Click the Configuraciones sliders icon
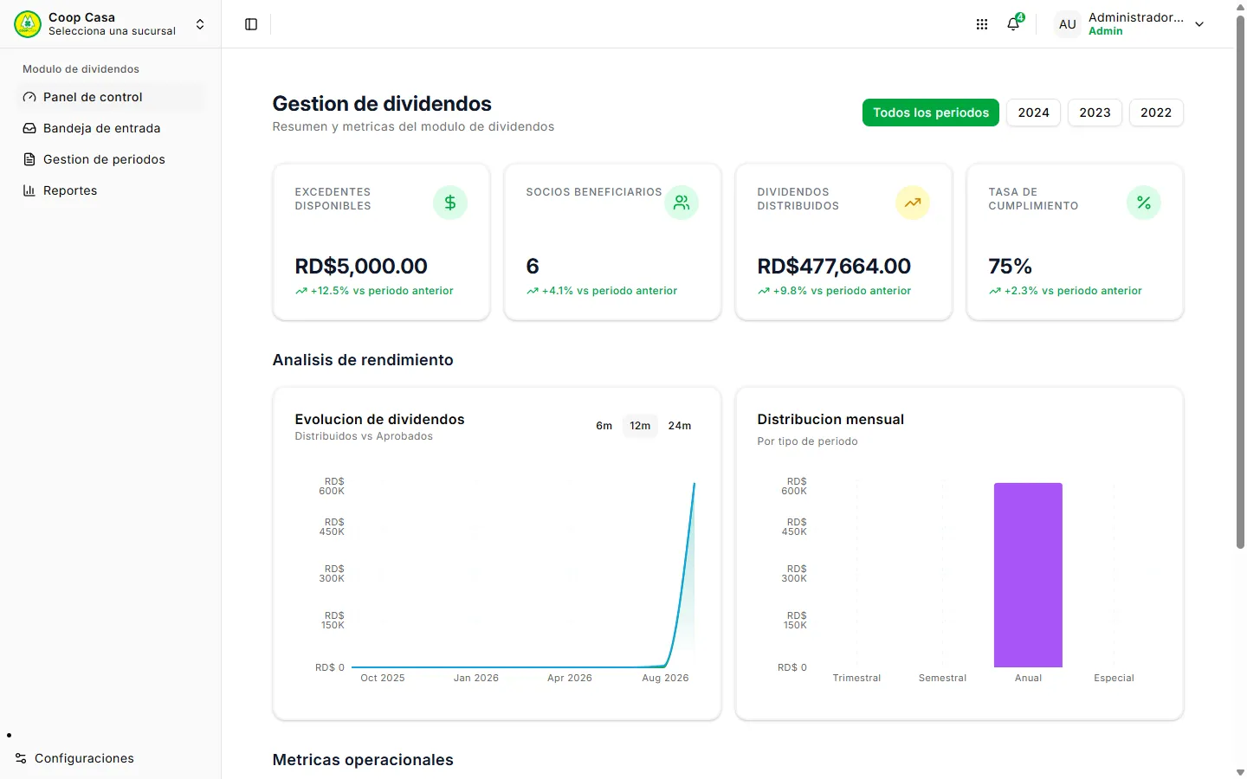The height and width of the screenshot is (779, 1247). point(21,758)
